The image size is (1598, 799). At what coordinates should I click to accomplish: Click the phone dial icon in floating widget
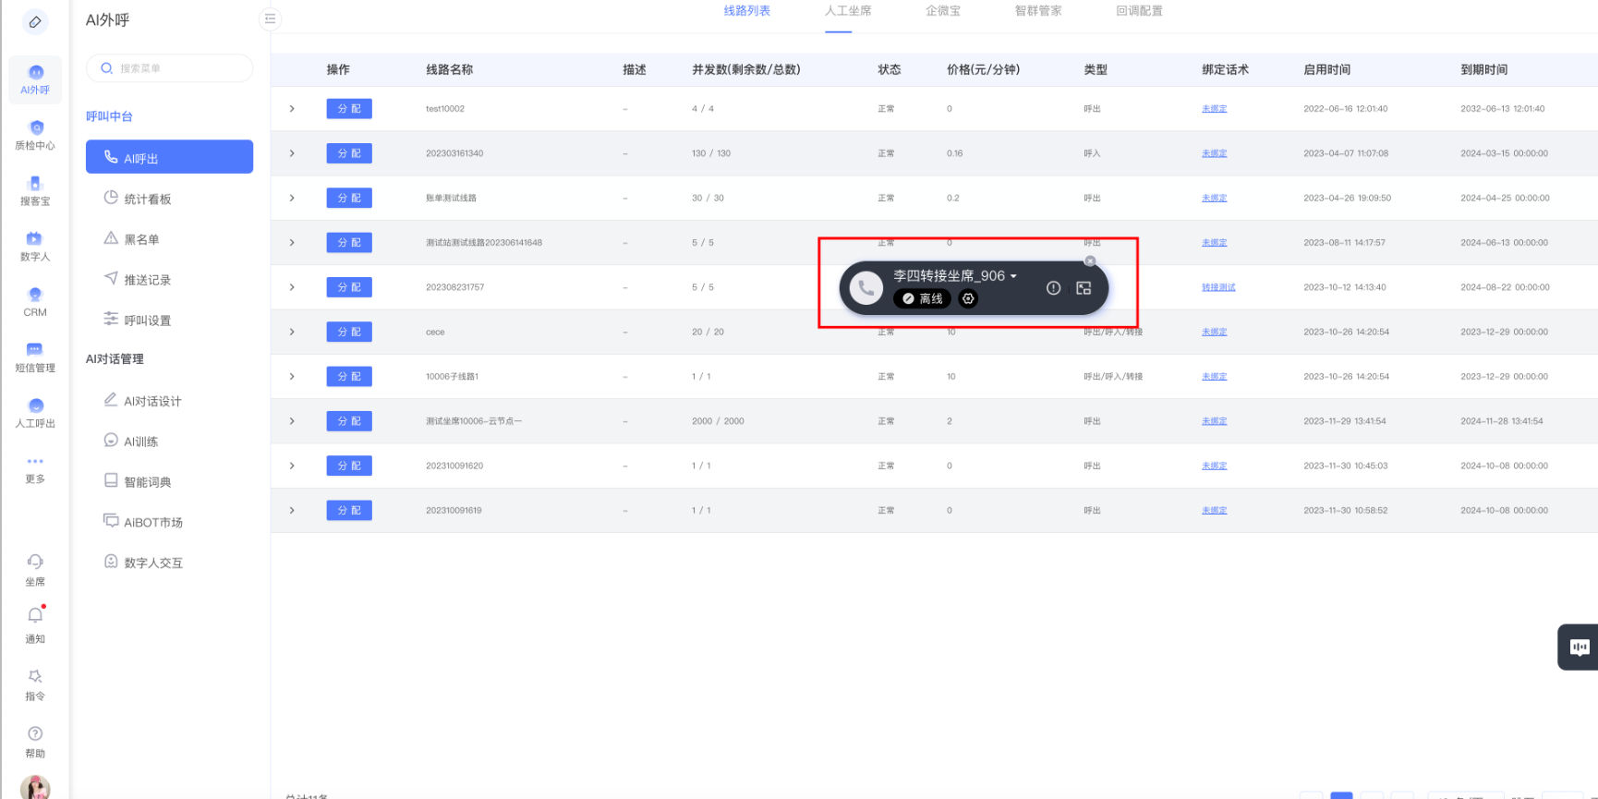866,288
